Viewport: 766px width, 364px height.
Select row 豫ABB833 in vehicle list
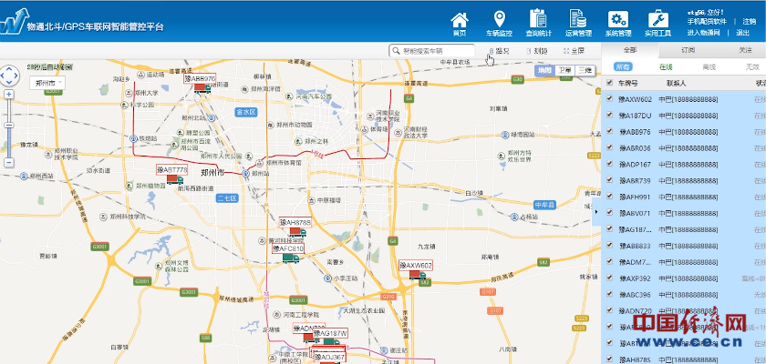point(683,246)
